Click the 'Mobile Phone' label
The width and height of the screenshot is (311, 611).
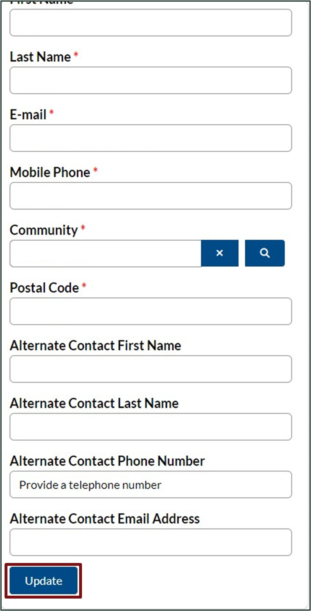point(50,172)
